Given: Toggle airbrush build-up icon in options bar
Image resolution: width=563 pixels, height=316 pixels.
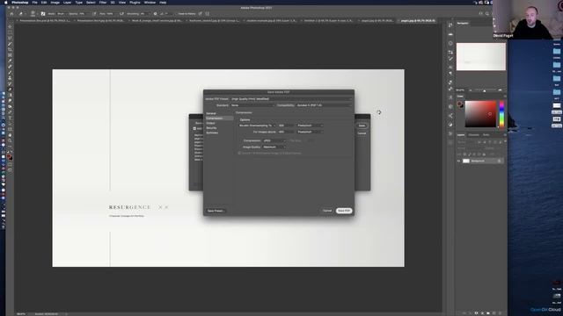Looking at the screenshot, I should 121,14.
